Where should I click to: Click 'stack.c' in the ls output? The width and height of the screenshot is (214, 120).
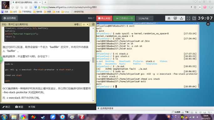coord(150,61)
